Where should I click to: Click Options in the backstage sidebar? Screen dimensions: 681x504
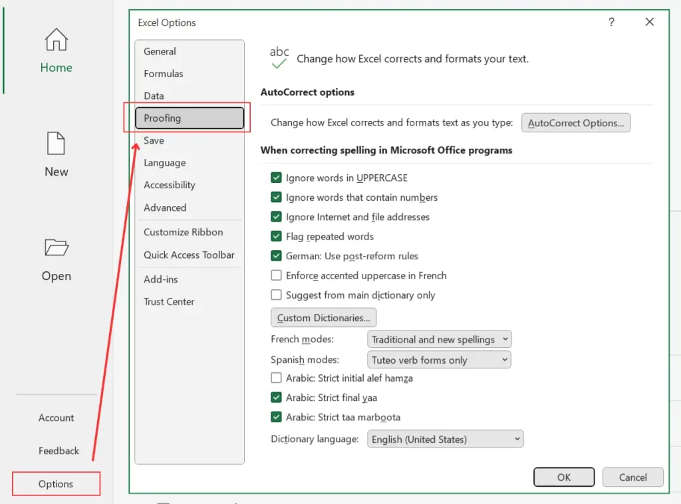(x=56, y=483)
